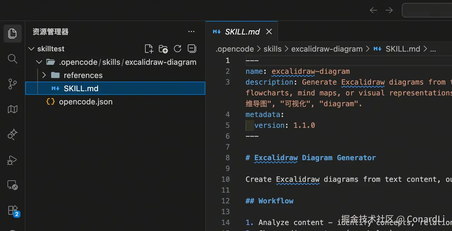The height and width of the screenshot is (231, 452).
Task: Expand the references folder
Action: click(x=44, y=75)
